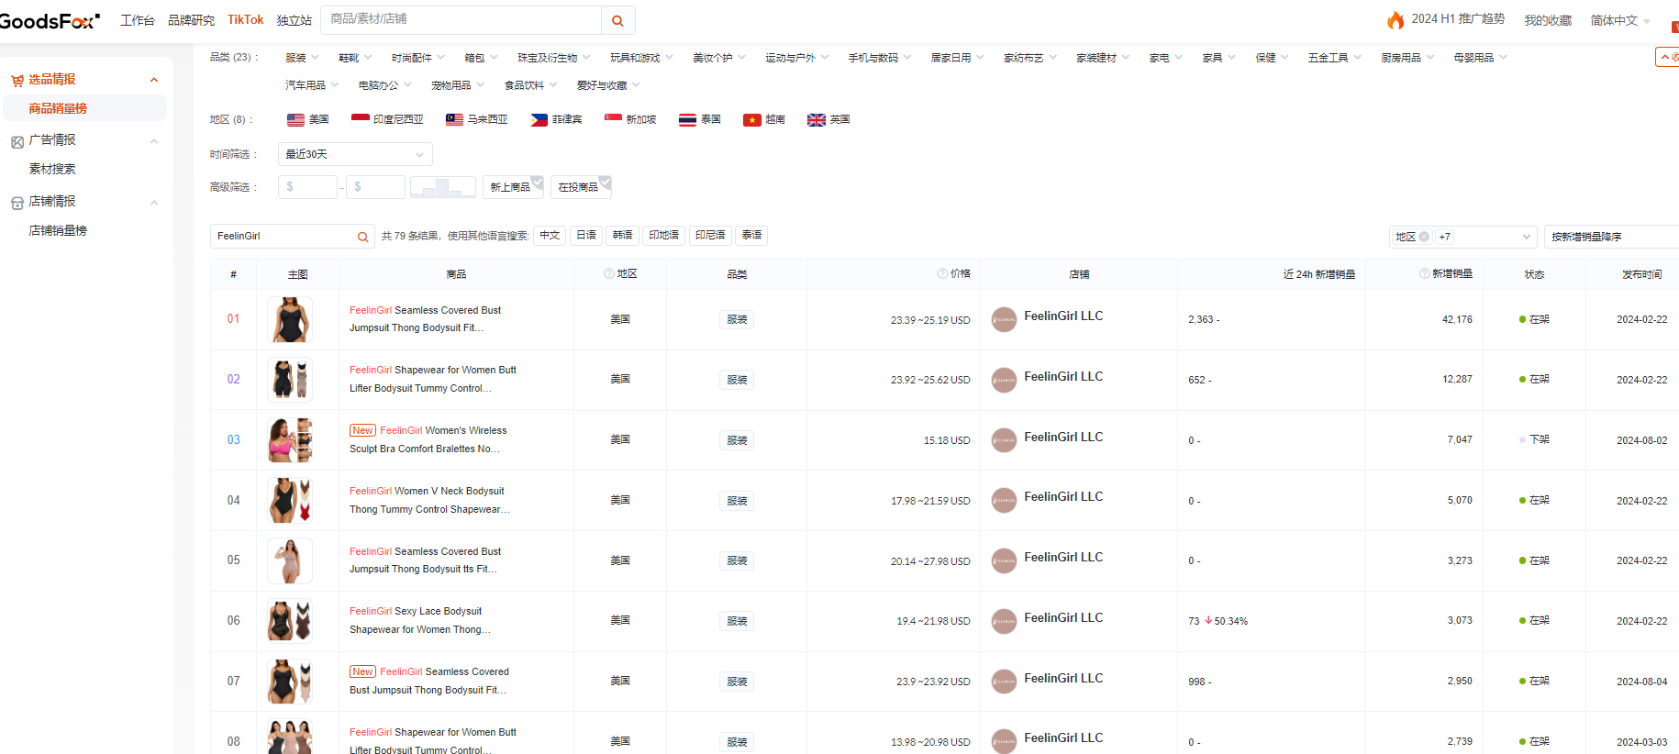Toggle 印地语 search language

click(x=664, y=236)
